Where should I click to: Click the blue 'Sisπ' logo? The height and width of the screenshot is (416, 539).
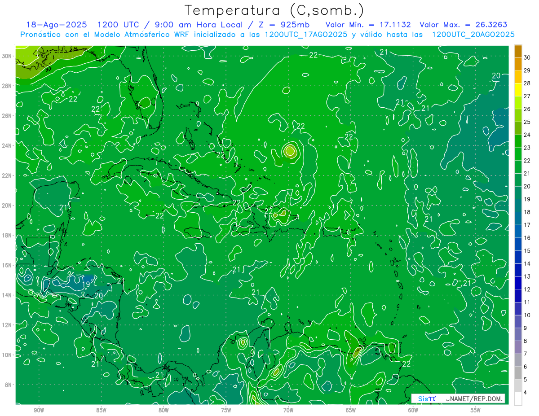pos(426,398)
